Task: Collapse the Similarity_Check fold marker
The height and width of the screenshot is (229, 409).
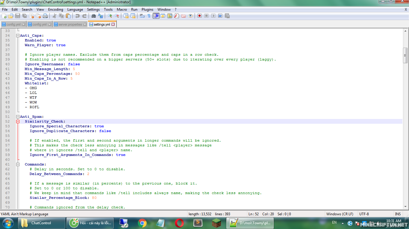Action: click(18, 121)
